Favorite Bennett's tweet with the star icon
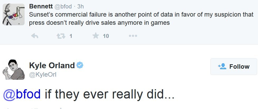 [x=96, y=36]
